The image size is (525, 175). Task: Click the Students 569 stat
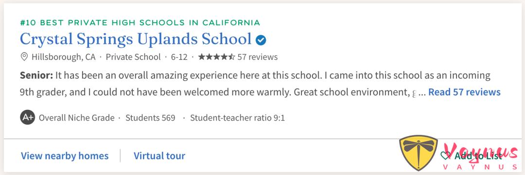click(150, 118)
